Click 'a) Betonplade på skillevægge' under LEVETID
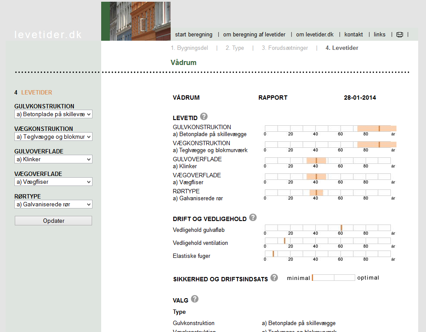This screenshot has width=426, height=332. pyautogui.click(x=210, y=134)
